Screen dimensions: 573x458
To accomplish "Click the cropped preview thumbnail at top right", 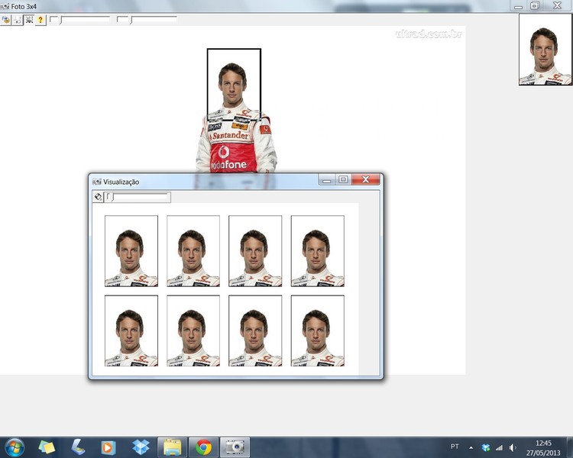I will tap(545, 50).
